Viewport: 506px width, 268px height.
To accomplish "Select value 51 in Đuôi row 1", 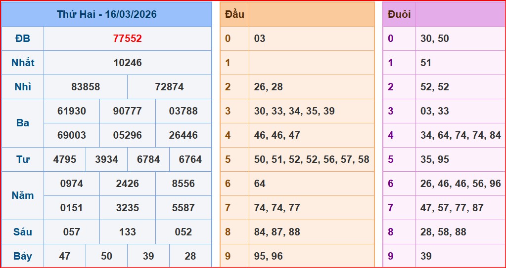I will pyautogui.click(x=426, y=63).
